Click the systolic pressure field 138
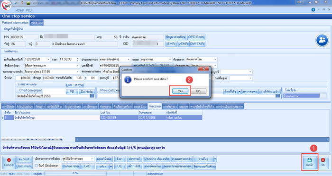Viewport: 332px width, 176px height. tap(78, 78)
